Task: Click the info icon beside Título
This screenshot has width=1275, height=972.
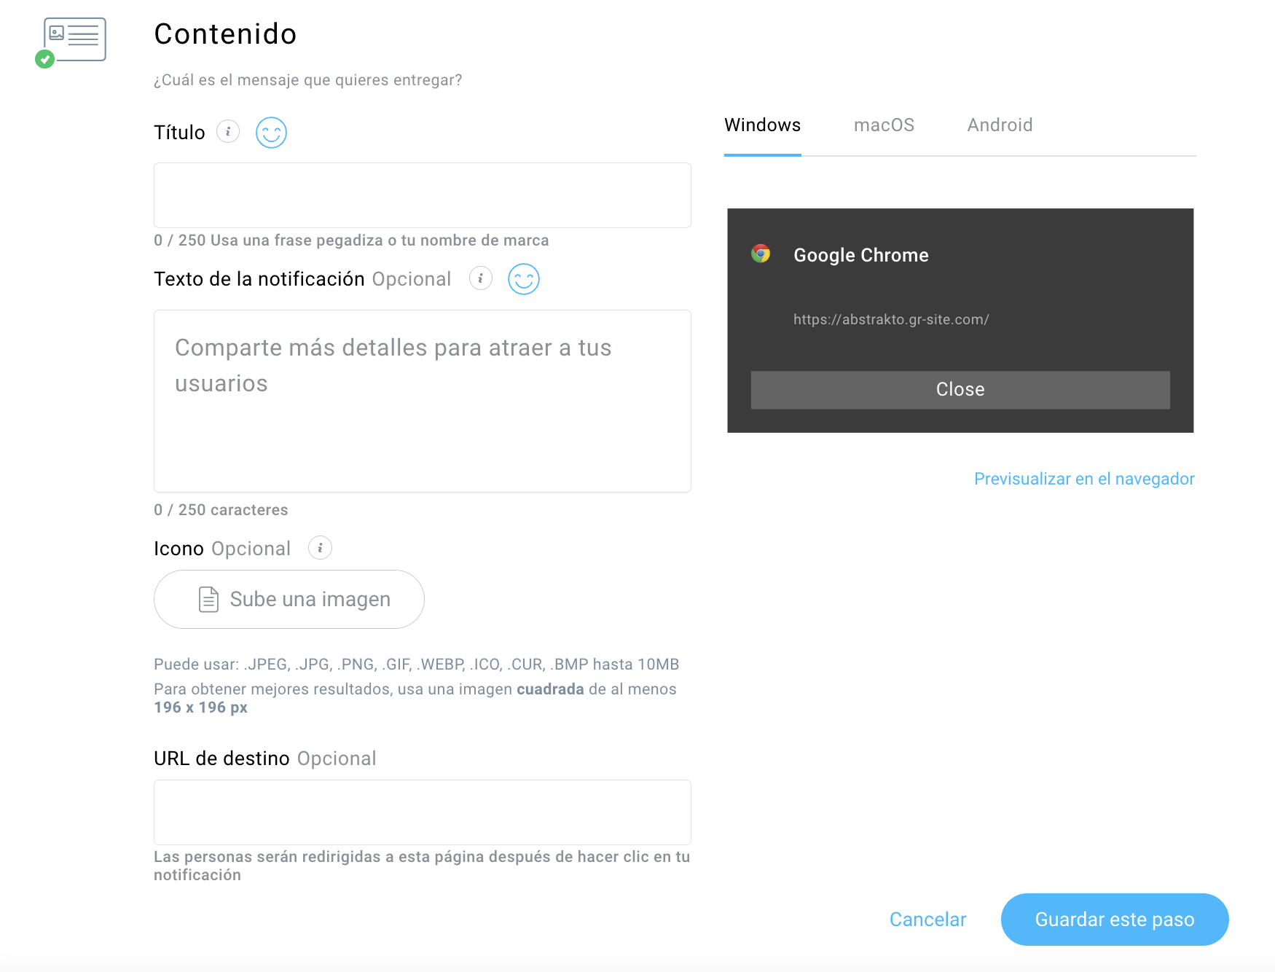Action: [228, 132]
